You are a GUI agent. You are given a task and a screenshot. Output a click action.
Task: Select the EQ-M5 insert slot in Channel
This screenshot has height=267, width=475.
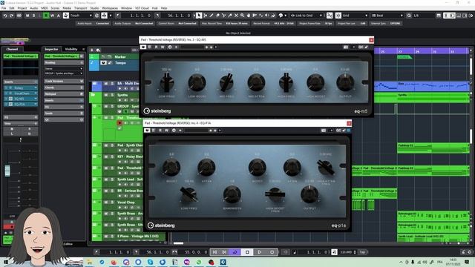click(x=21, y=99)
